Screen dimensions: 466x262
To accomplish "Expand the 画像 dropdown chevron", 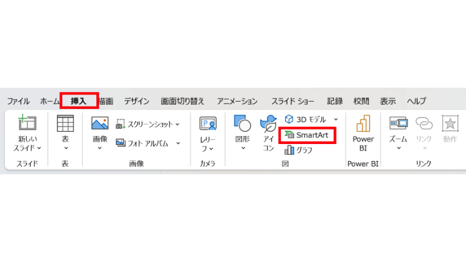I will [x=100, y=148].
